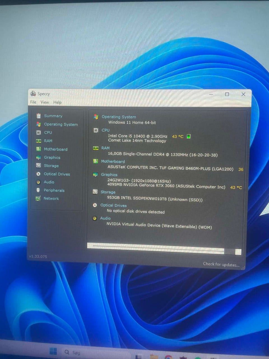Select the text Windows 11 Home 64-bit
The width and height of the screenshot is (269, 359).
pos(132,122)
